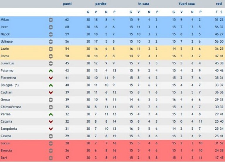Click the green up arrow next to Parma
Image resolution: width=225 pixels, height=162 pixels.
pos(51,114)
